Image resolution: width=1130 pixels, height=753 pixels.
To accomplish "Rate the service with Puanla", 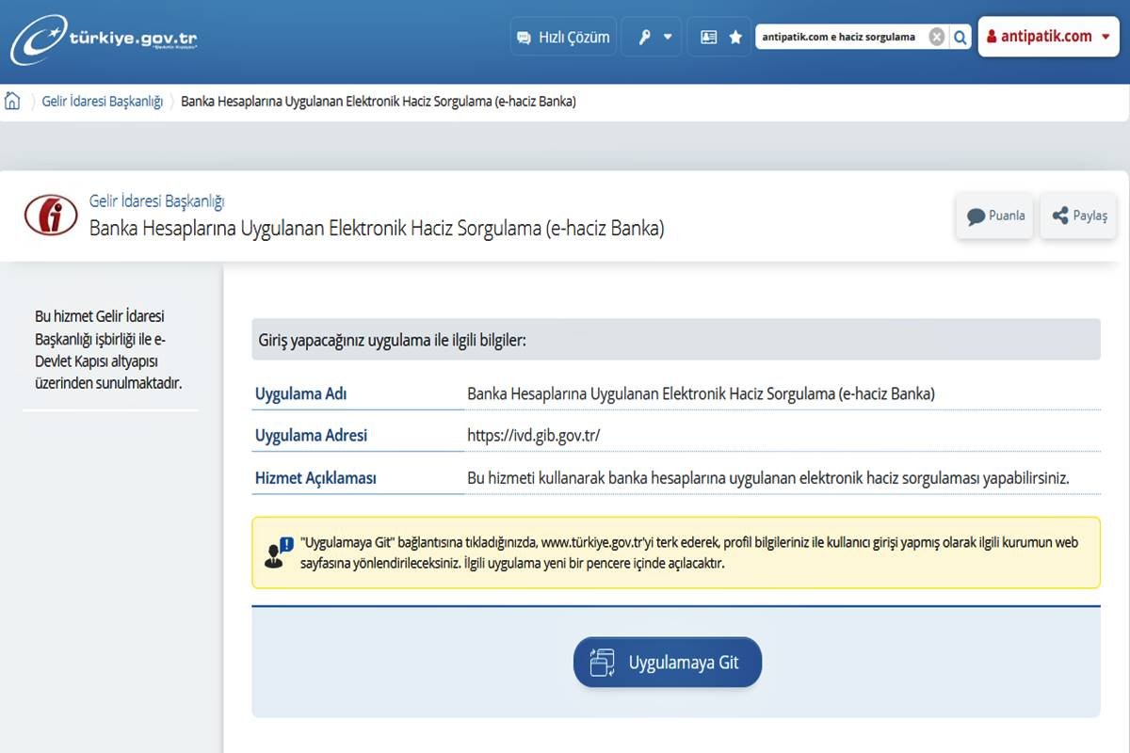I will tap(994, 216).
